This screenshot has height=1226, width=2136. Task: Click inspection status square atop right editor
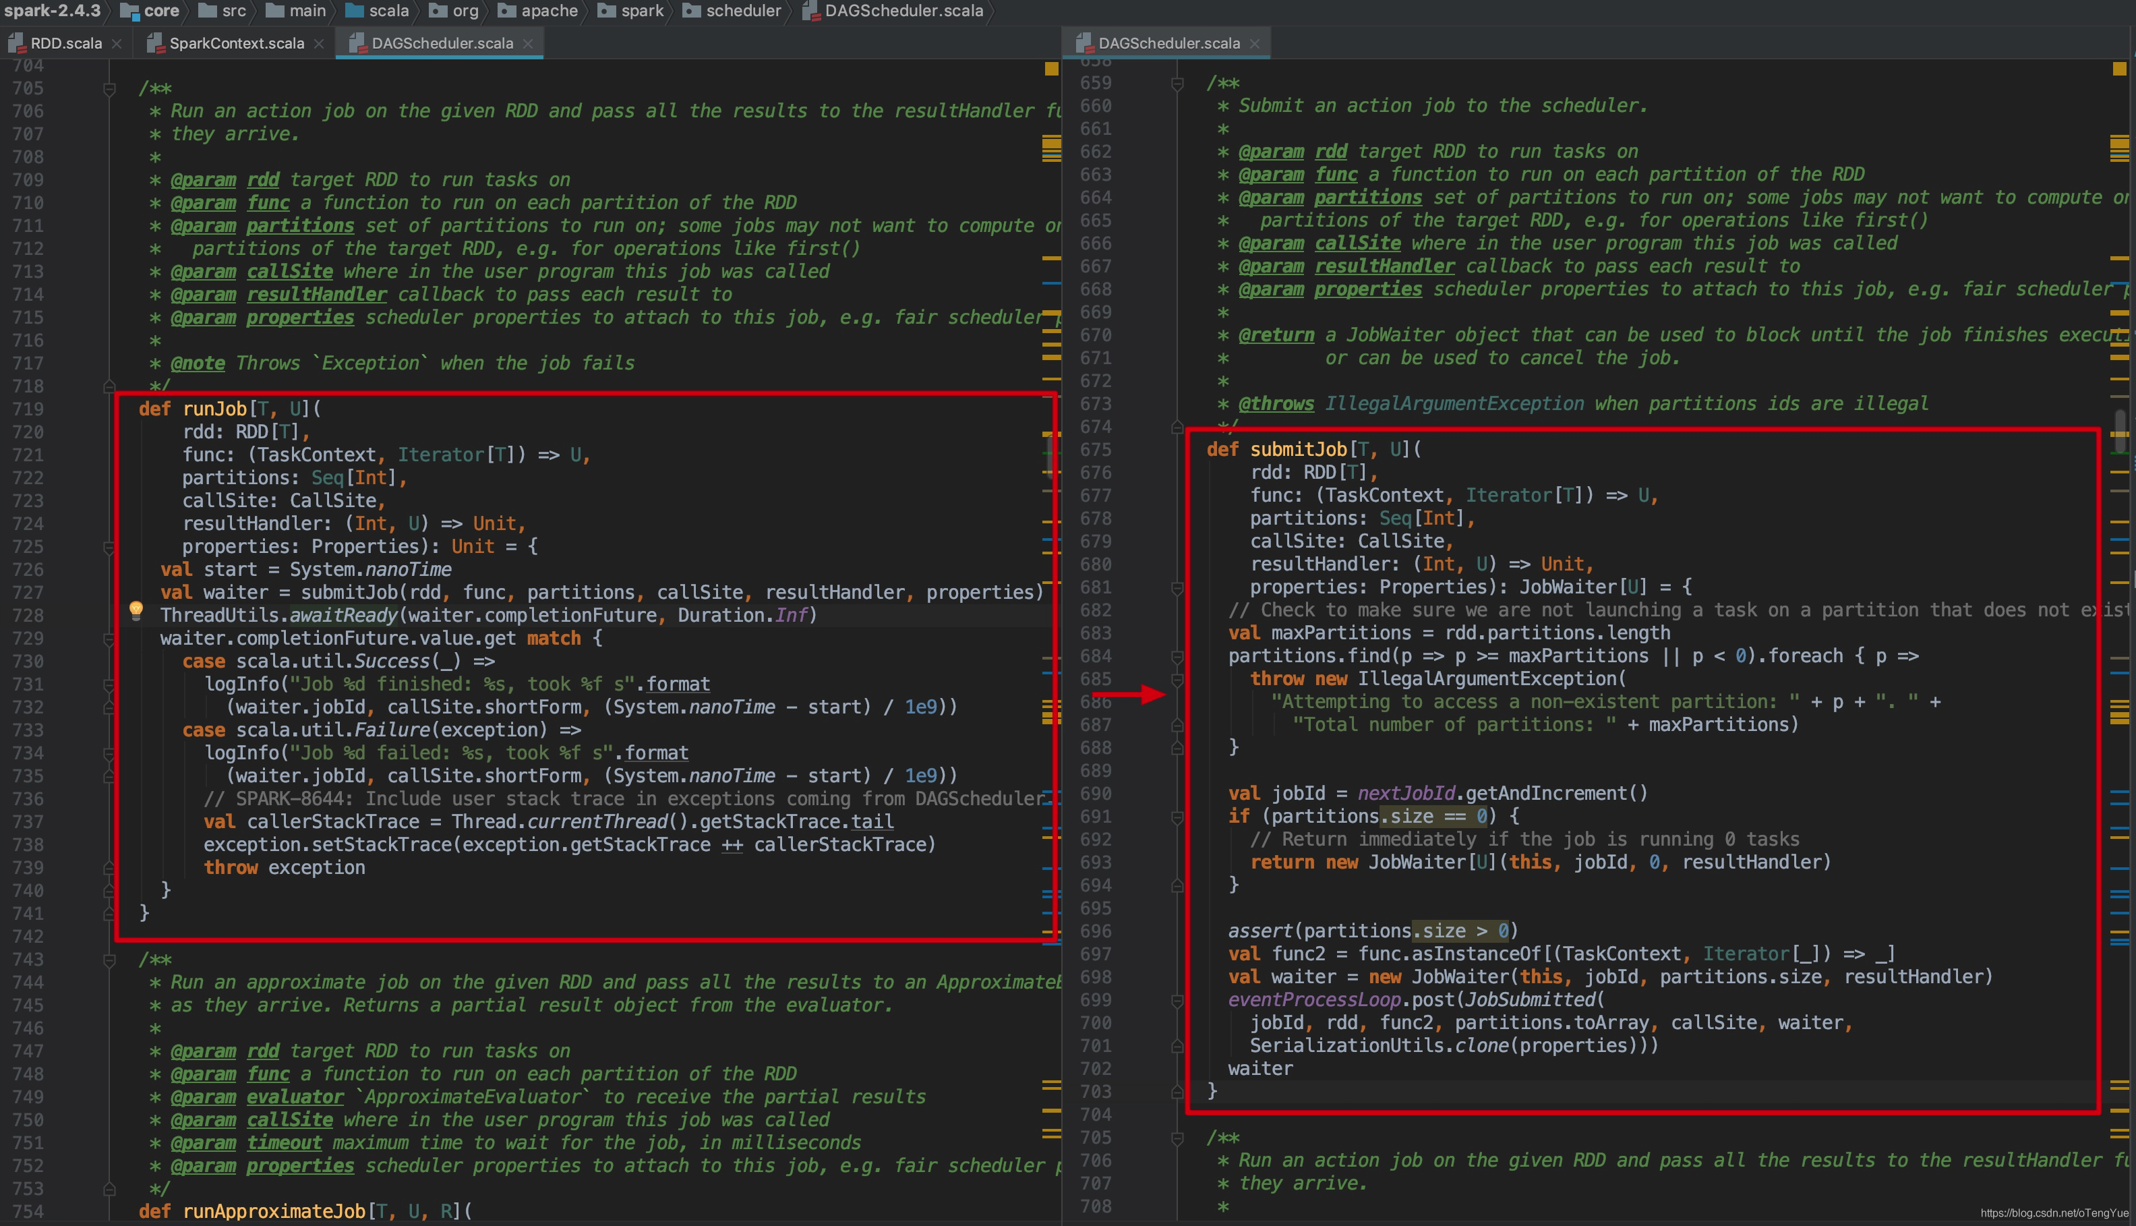coord(2119,69)
